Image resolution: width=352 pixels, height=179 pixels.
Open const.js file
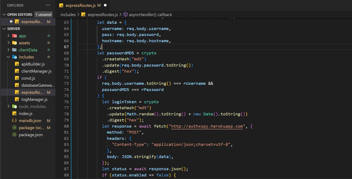[x=28, y=78]
